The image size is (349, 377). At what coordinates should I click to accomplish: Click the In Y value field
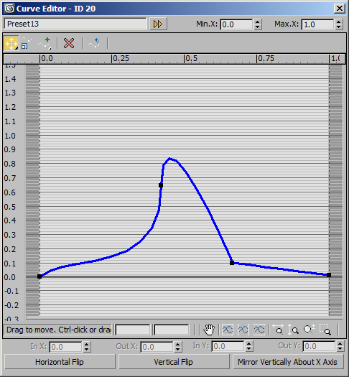[228, 346]
